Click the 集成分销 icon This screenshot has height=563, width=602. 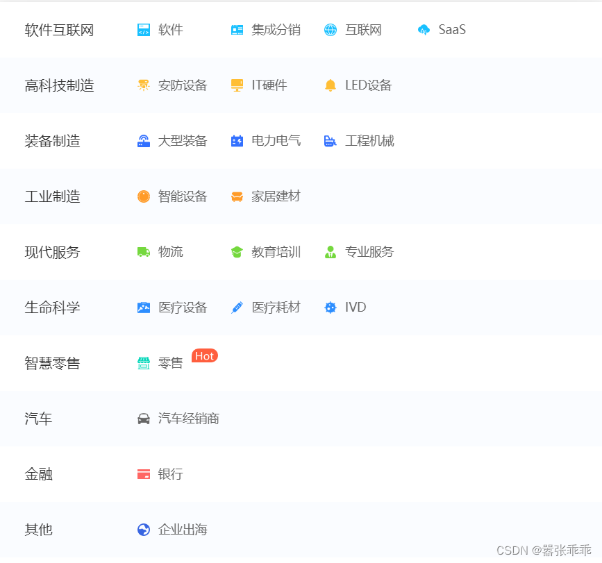pyautogui.click(x=237, y=30)
